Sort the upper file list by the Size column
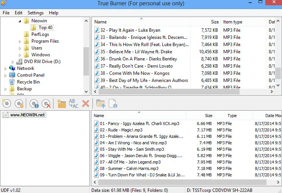The image size is (282, 193). tap(206, 22)
